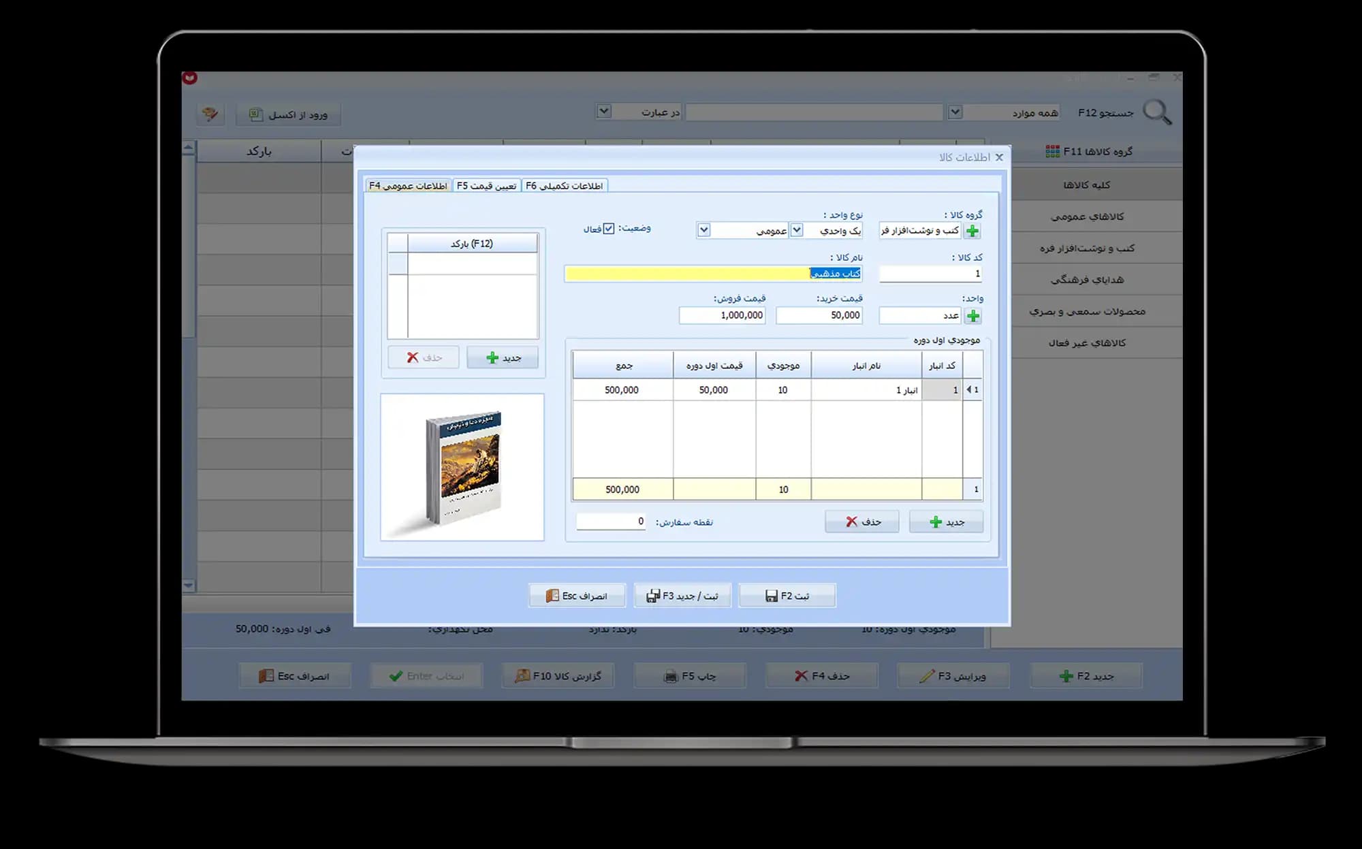Viewport: 1362px width, 849px height.
Task: Click the magnifier search icon
Action: click(1156, 112)
